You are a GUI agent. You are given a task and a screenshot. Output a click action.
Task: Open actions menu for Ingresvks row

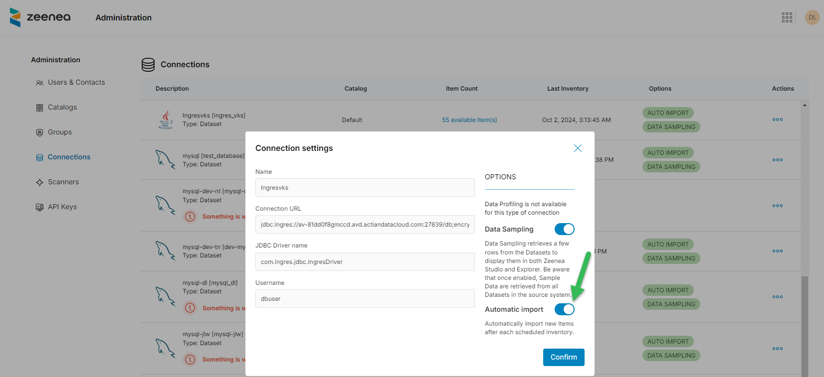pos(777,120)
